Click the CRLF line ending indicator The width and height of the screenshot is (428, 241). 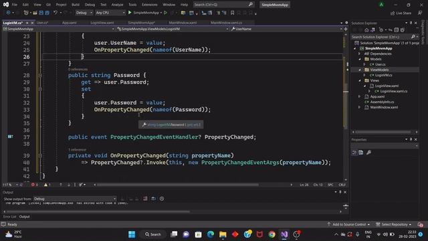pyautogui.click(x=342, y=185)
